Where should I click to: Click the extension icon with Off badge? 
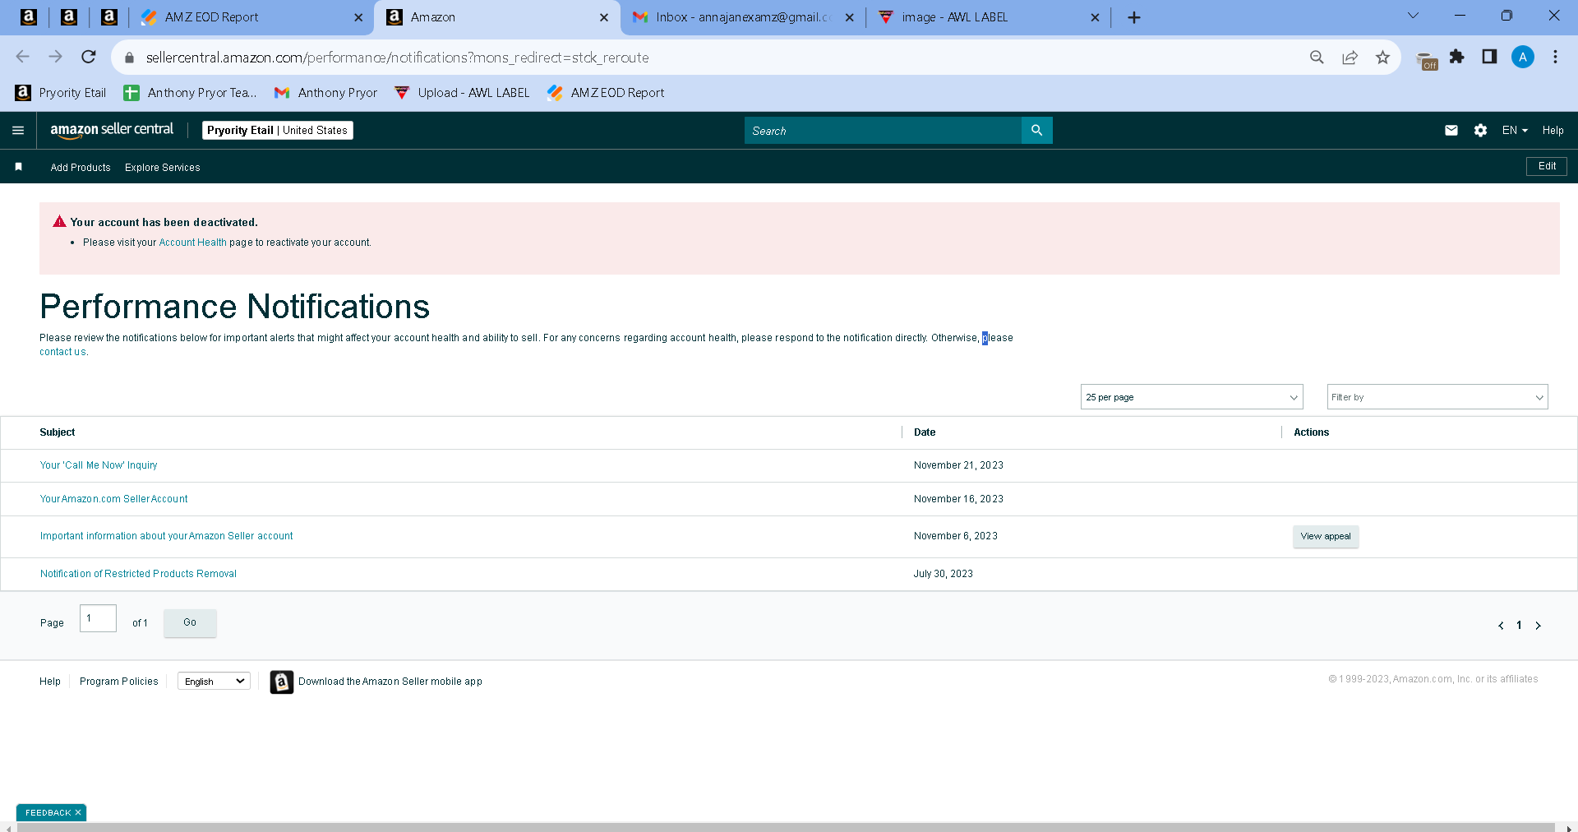[x=1427, y=60]
